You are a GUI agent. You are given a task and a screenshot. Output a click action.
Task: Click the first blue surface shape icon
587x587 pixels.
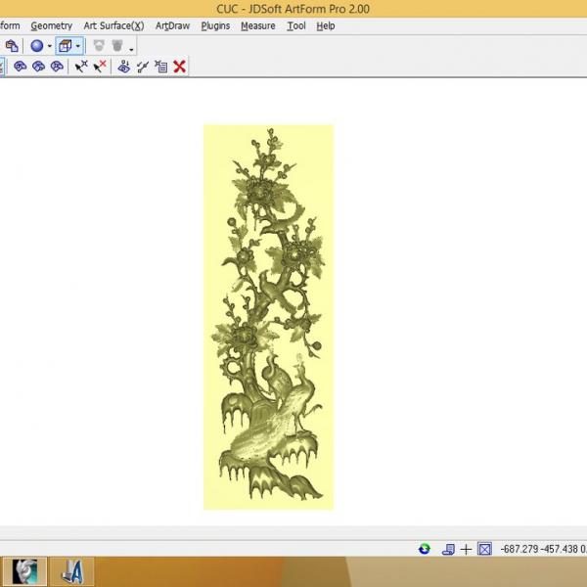[20, 67]
